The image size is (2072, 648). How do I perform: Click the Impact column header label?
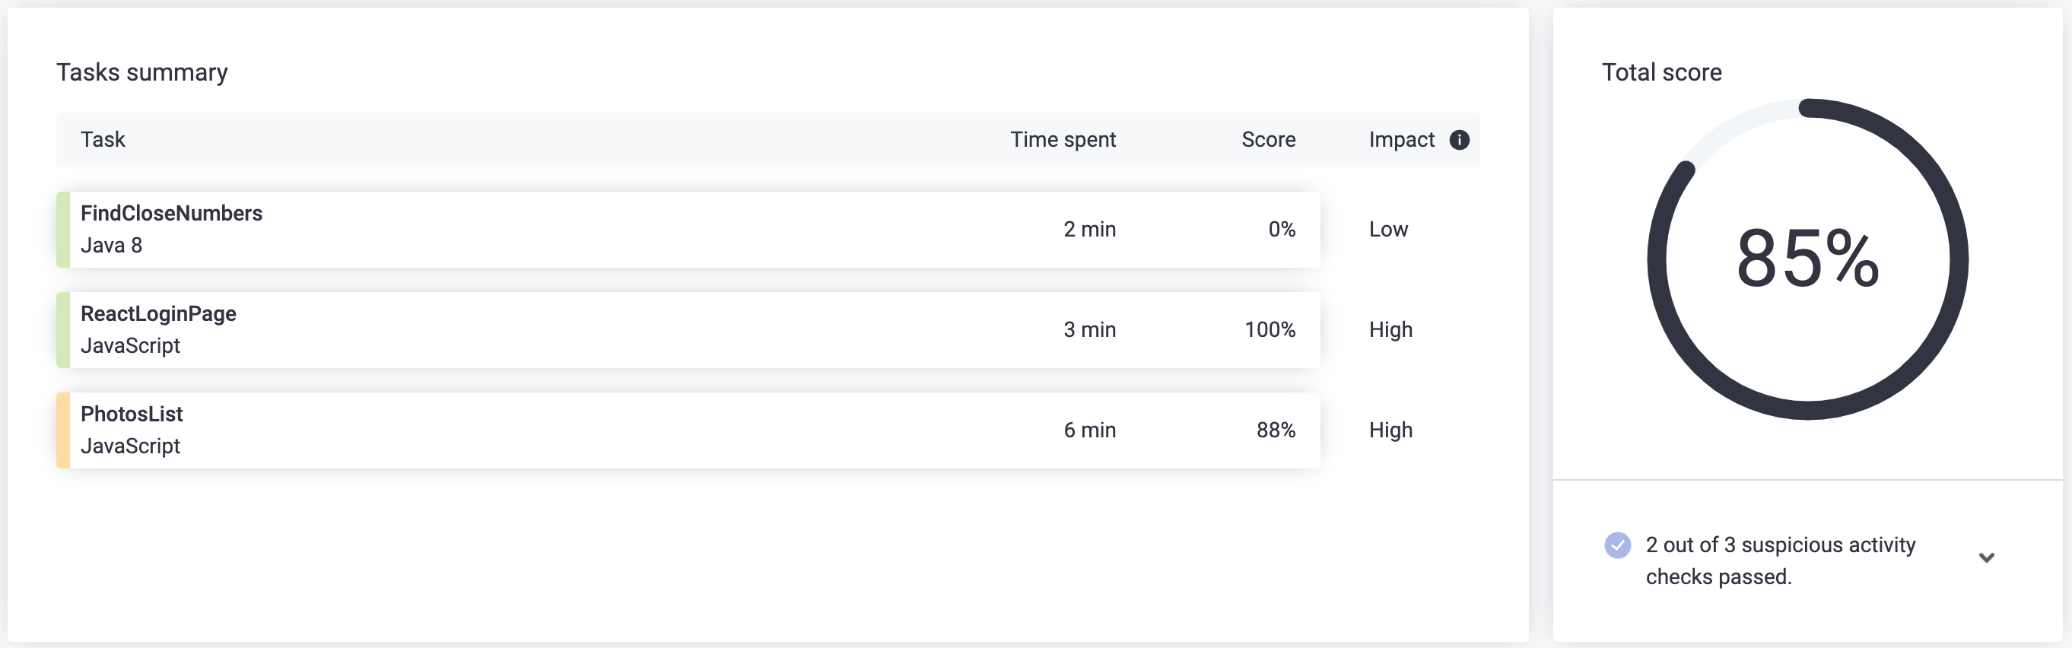[1401, 140]
